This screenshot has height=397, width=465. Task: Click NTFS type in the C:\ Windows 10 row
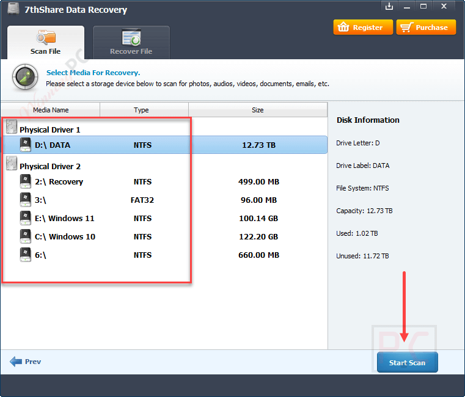tap(142, 237)
